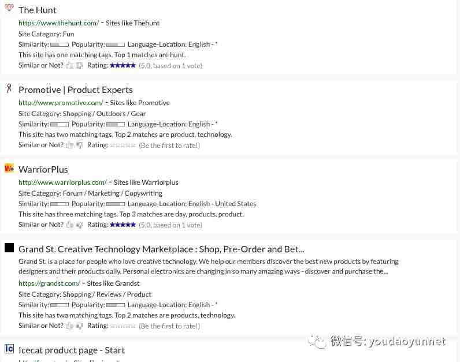Open the Icecat product page title
The width and height of the screenshot is (460, 362).
click(x=72, y=350)
